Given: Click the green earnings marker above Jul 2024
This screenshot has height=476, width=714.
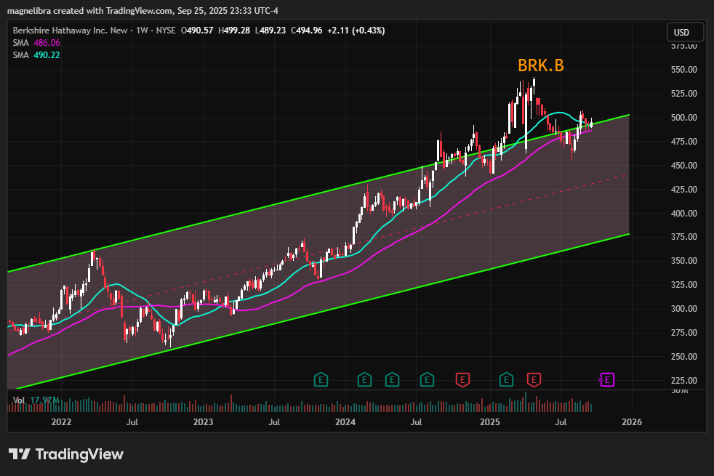Looking at the screenshot, I should pos(427,379).
